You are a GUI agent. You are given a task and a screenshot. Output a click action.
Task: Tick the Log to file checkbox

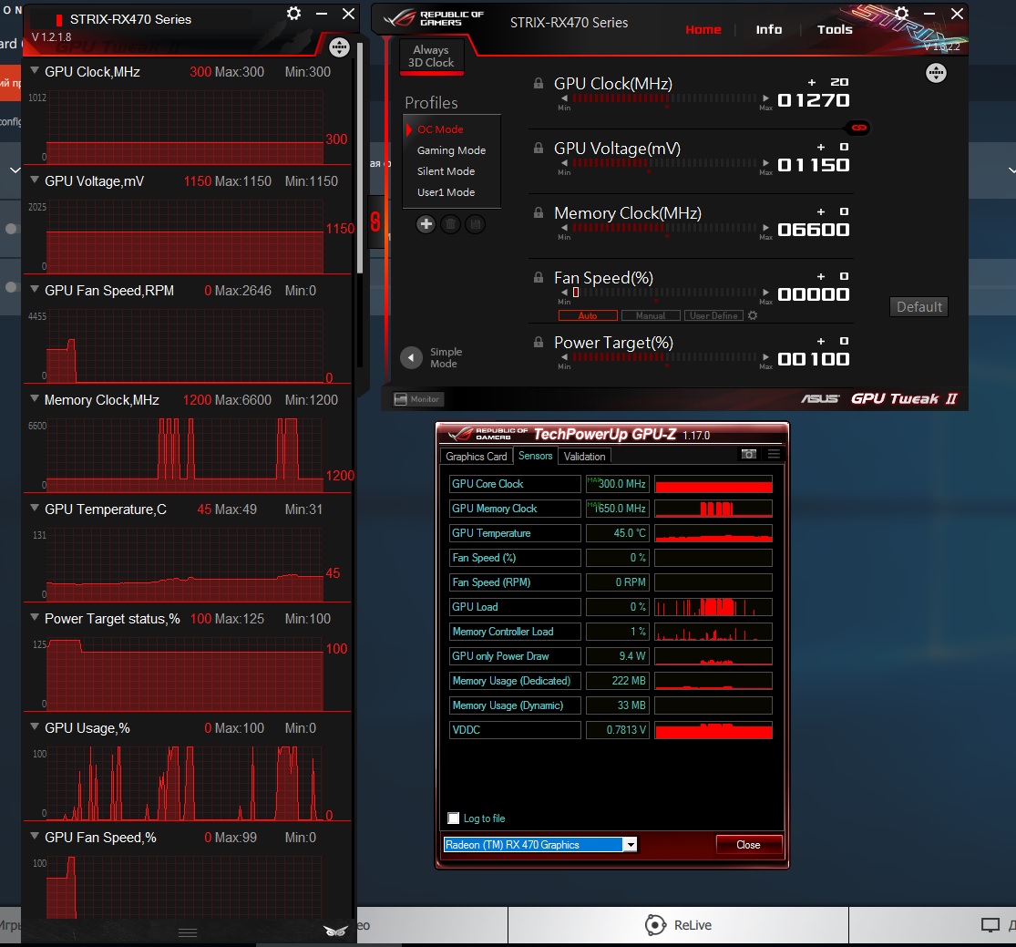(454, 818)
